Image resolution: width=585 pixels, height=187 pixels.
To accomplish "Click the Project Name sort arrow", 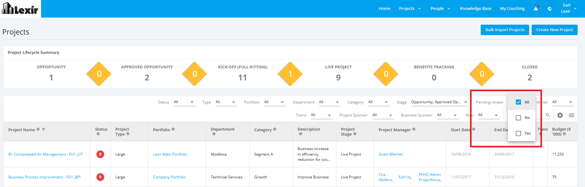I will [x=44, y=129].
